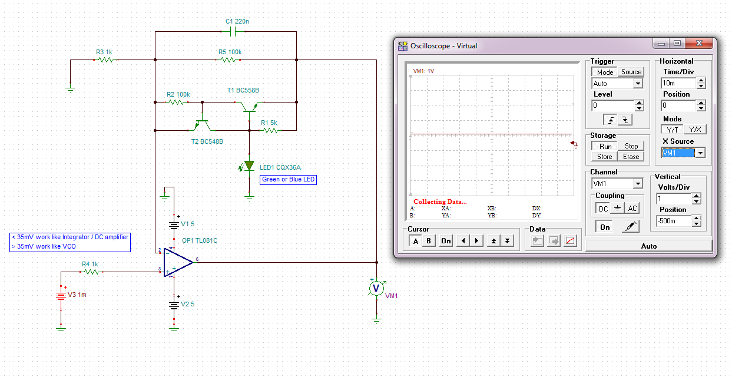Click the Auto button at bottom
This screenshot has width=732, height=380.
(x=648, y=246)
